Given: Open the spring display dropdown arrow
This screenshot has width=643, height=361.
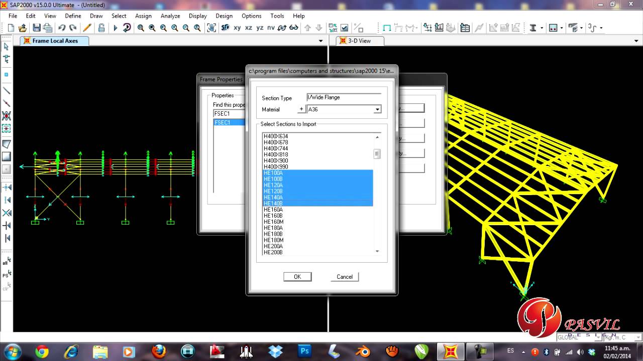Looking at the screenshot, I should click(x=601, y=28).
